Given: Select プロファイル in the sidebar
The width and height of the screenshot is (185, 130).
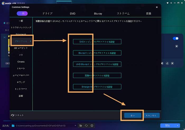Looking at the screenshot, I should [21, 41].
